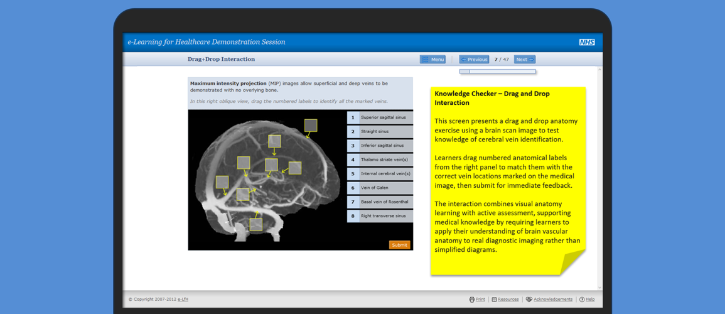Open the Menu grid button
The width and height of the screenshot is (725, 314).
(432, 60)
